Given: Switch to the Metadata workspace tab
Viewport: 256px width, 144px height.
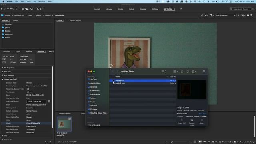Looking at the screenshot, I should (x=143, y=9).
